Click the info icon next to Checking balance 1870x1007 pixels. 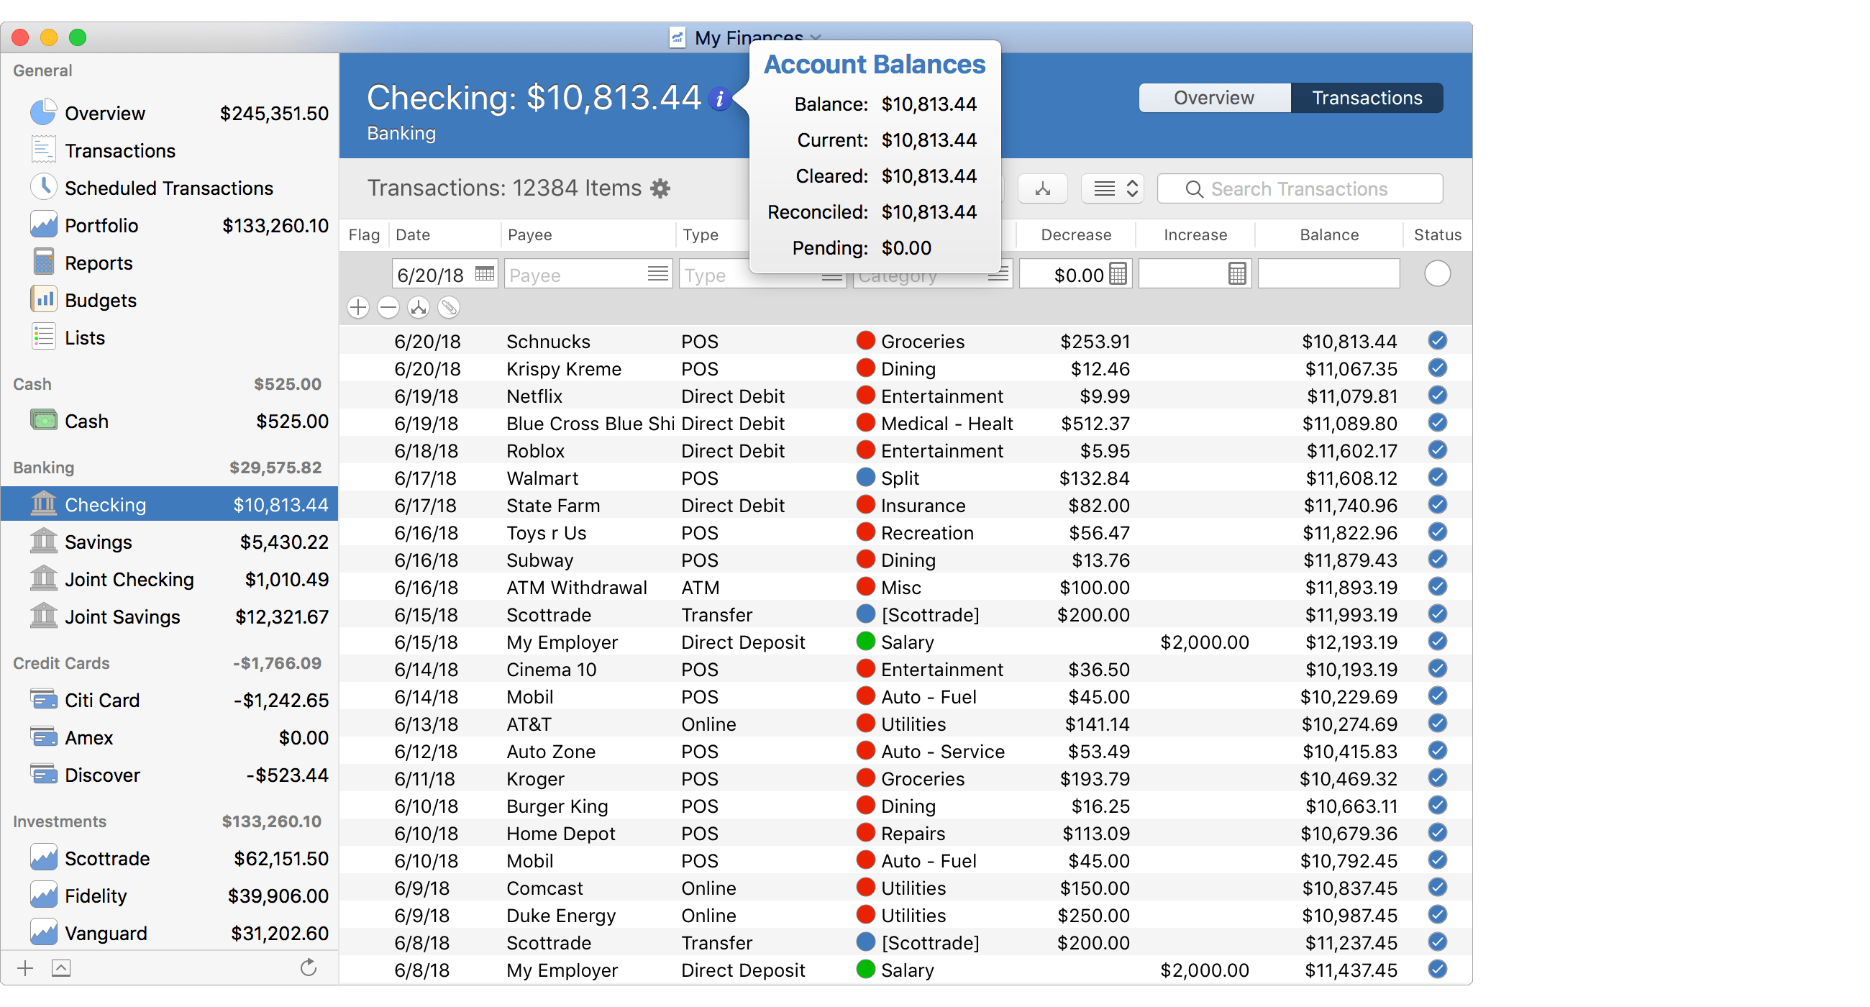[720, 99]
